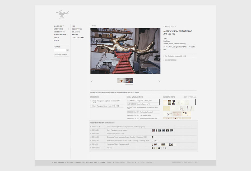This screenshot has width=251, height=171.
Task: Open the main hare sculpture photograph
Action: point(125,51)
